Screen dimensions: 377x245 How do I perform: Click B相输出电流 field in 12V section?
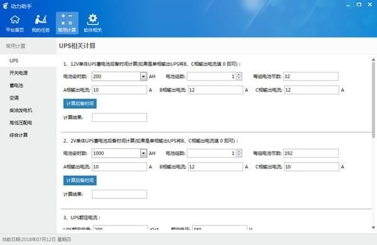(216, 90)
